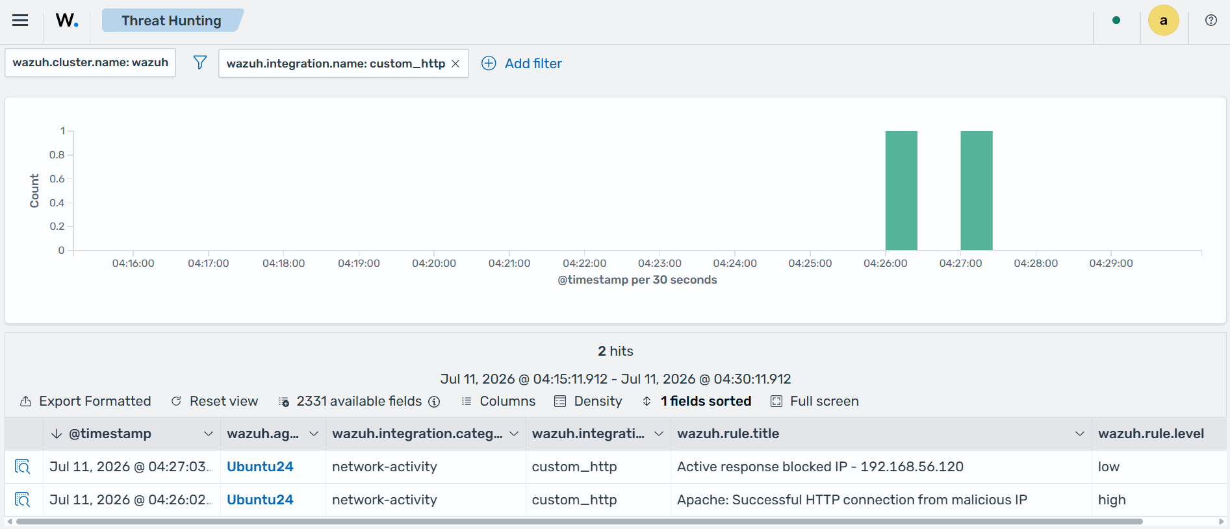The image size is (1230, 529).
Task: Click custom_http in the malicious-IP row
Action: [574, 500]
